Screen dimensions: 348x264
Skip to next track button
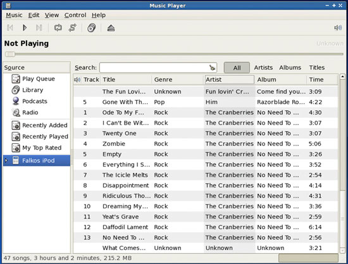[39, 28]
